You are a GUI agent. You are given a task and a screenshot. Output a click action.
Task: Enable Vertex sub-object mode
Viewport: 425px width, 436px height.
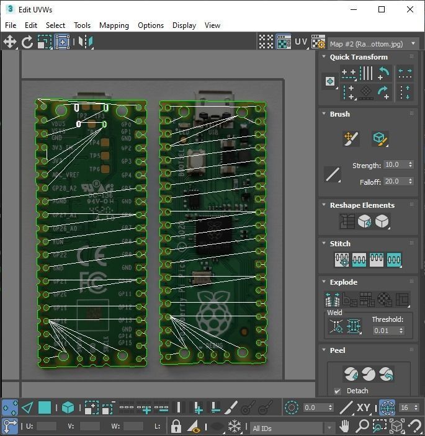(10, 408)
